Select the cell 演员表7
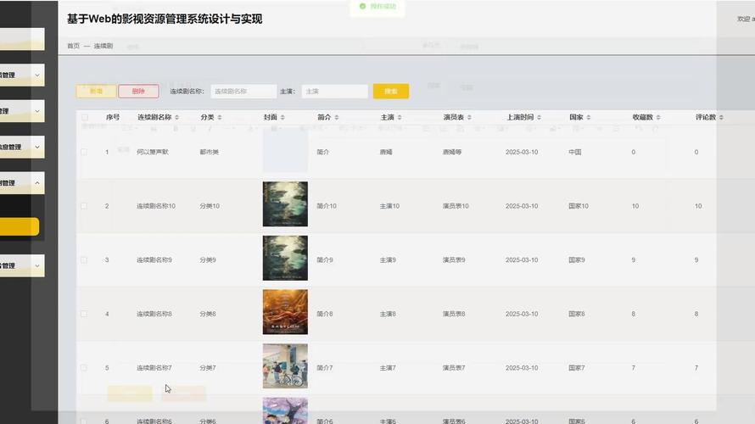This screenshot has width=755, height=424. pos(454,368)
